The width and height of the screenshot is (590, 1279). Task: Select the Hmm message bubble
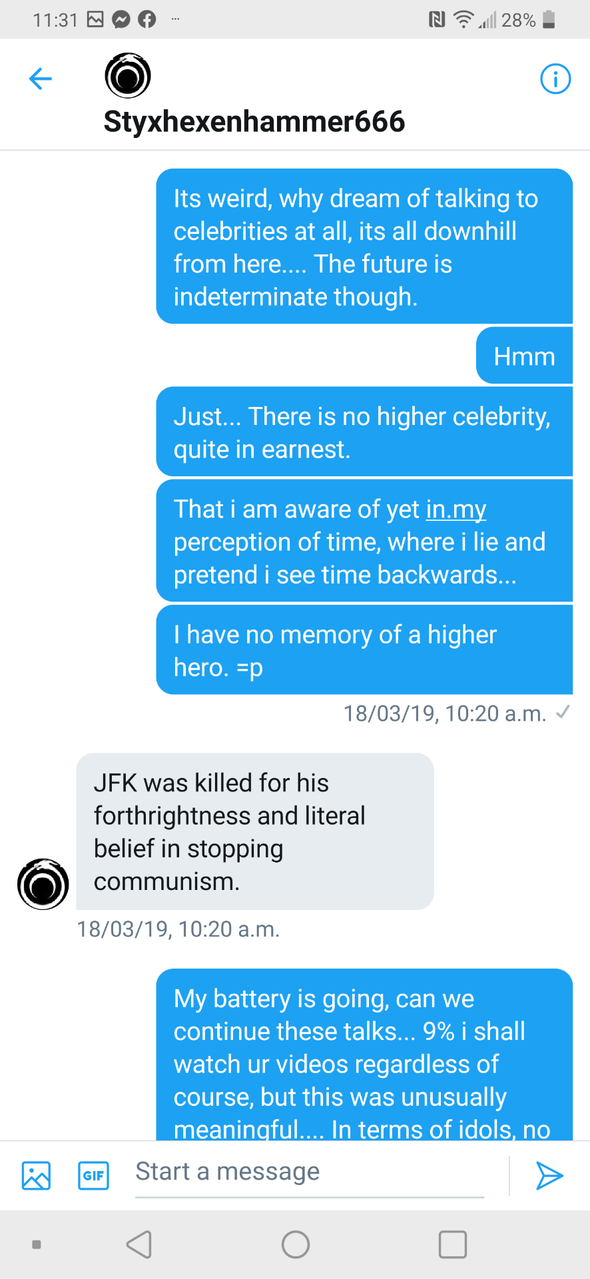tap(524, 356)
